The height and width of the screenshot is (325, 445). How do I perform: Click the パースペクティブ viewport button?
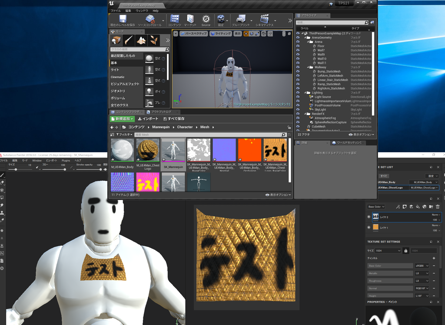pyautogui.click(x=193, y=34)
